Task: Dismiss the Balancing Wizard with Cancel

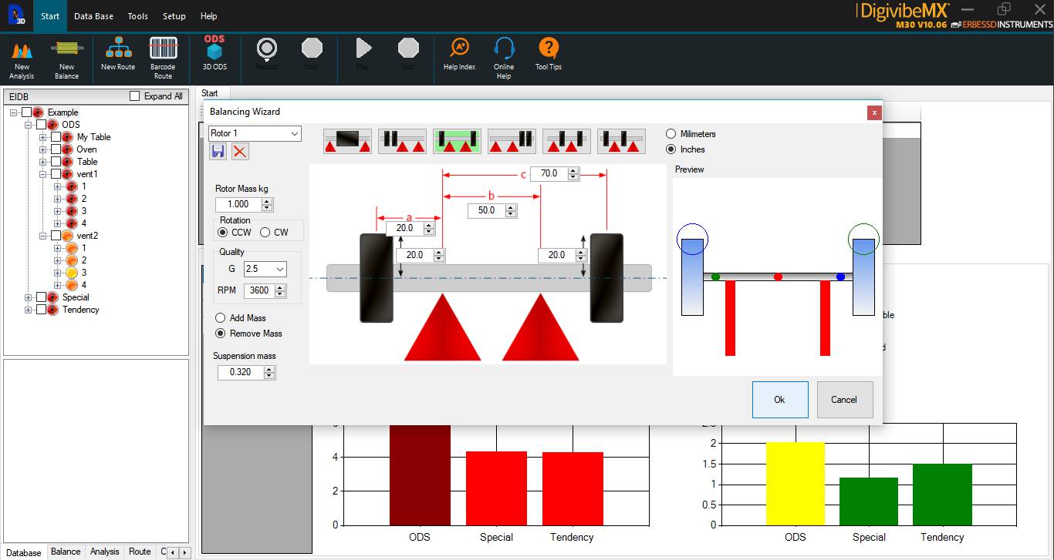Action: point(844,399)
